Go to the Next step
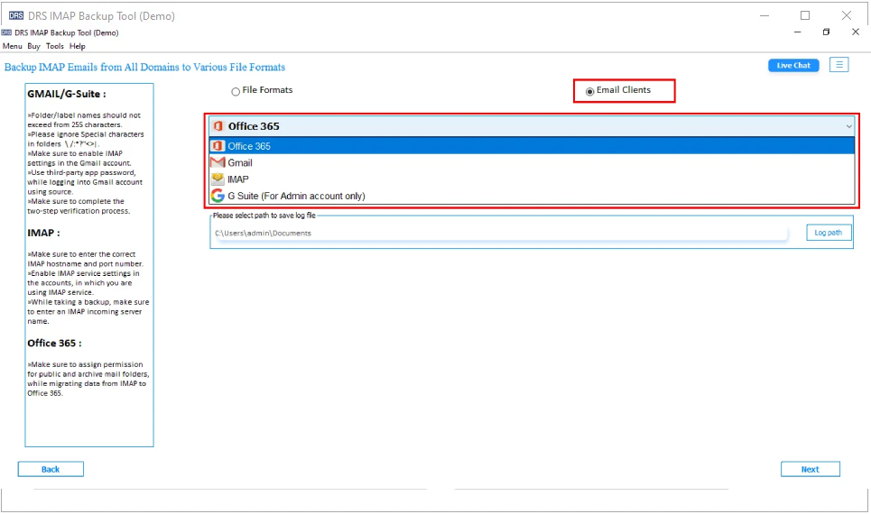 pyautogui.click(x=810, y=469)
